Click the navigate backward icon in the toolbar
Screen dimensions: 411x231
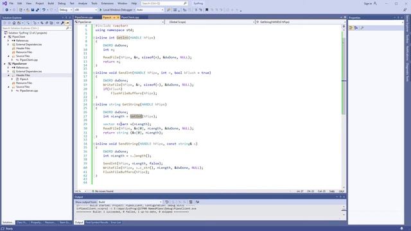pyautogui.click(x=7, y=10)
